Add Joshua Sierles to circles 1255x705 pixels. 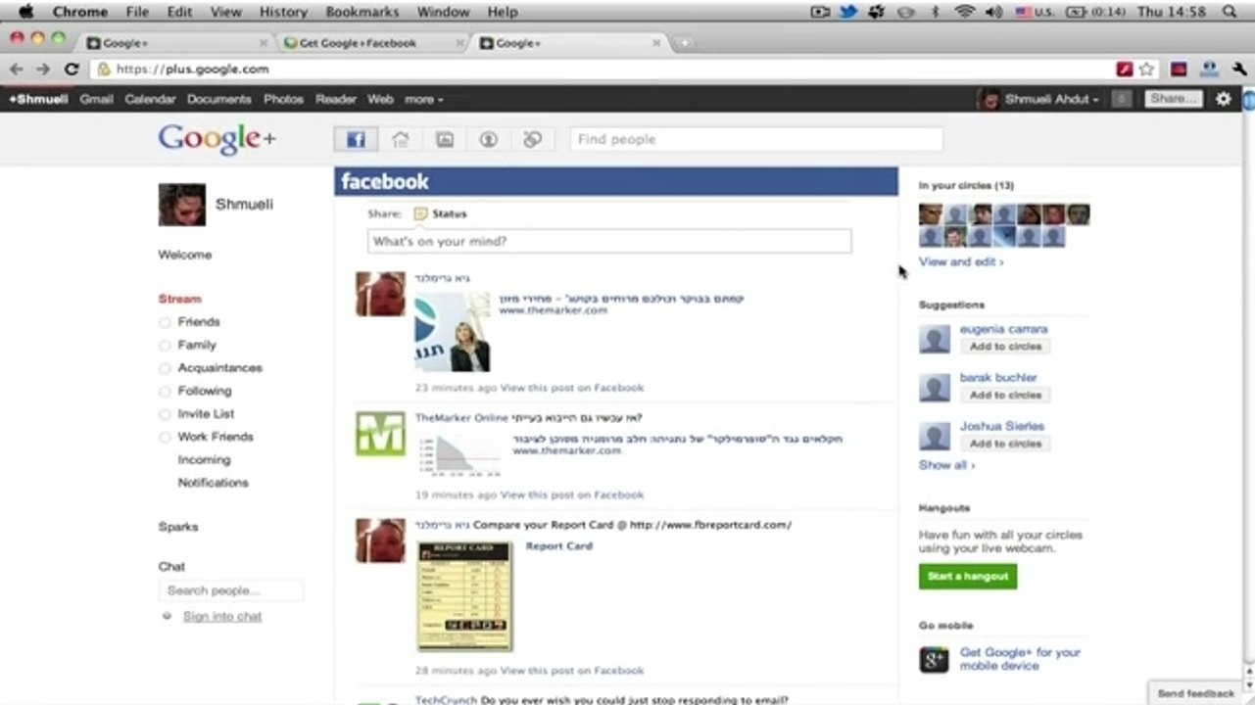coord(1005,444)
